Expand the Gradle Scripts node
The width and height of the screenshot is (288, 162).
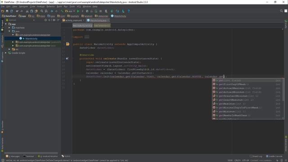point(6,53)
